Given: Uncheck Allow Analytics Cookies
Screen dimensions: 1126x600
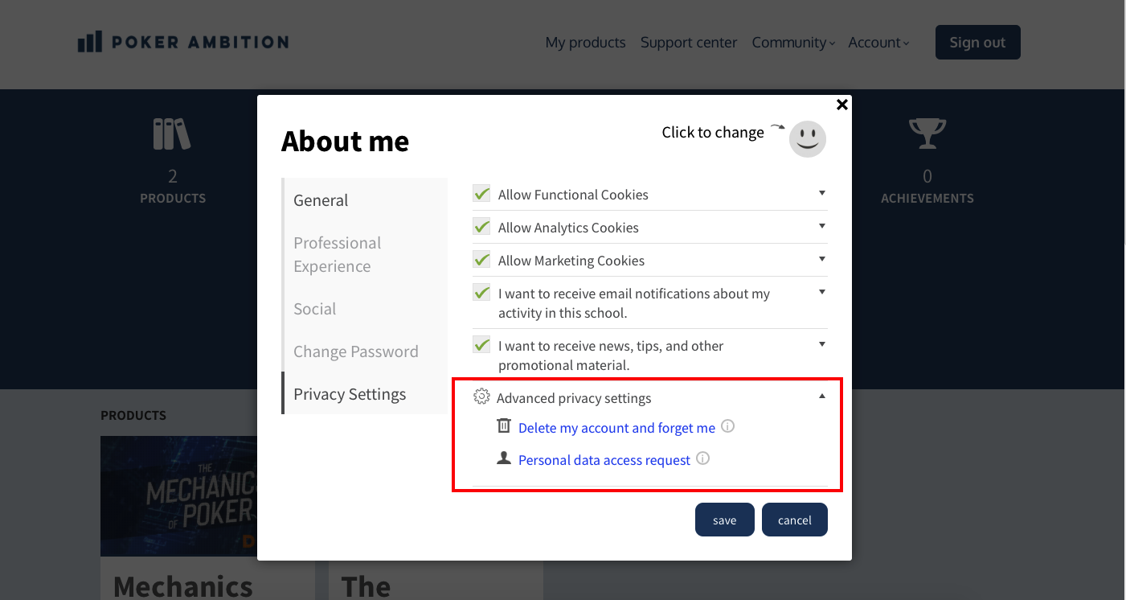Looking at the screenshot, I should coord(481,227).
